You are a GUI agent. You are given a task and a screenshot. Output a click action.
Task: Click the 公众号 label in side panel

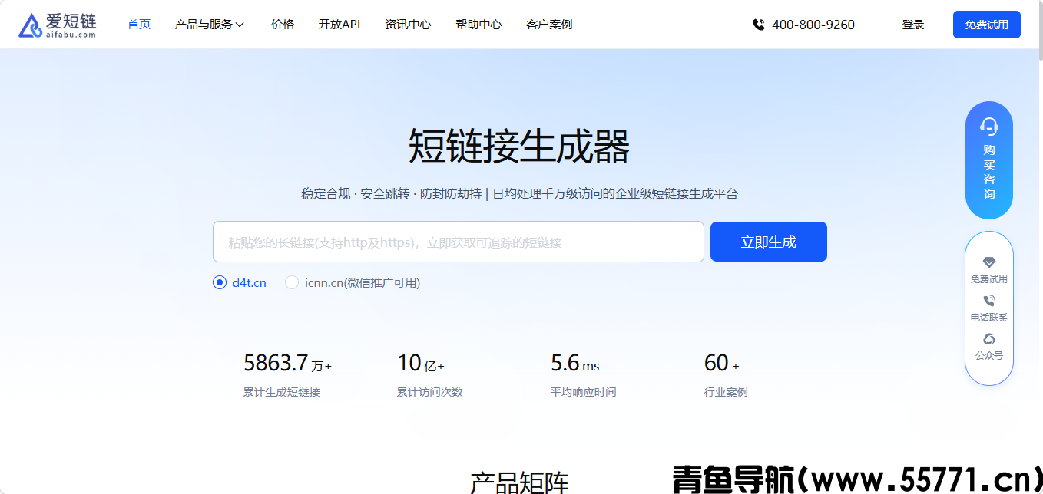click(x=989, y=356)
